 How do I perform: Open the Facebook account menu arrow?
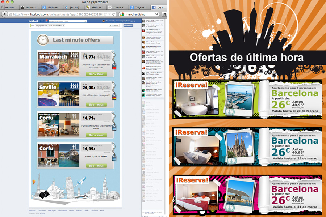click(x=135, y=21)
